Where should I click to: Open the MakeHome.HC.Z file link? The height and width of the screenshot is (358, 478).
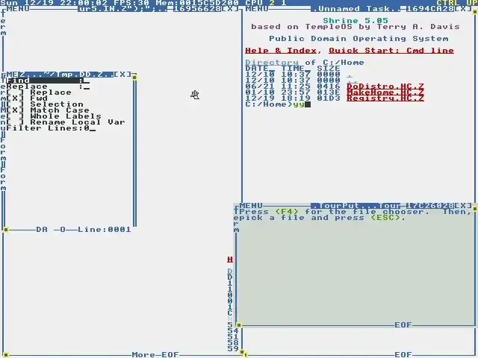coord(385,92)
